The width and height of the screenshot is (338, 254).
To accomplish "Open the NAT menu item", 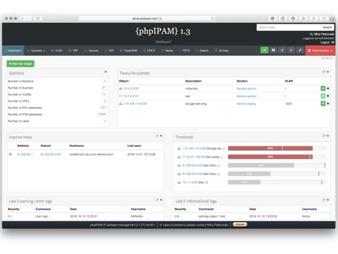I will coord(109,51).
